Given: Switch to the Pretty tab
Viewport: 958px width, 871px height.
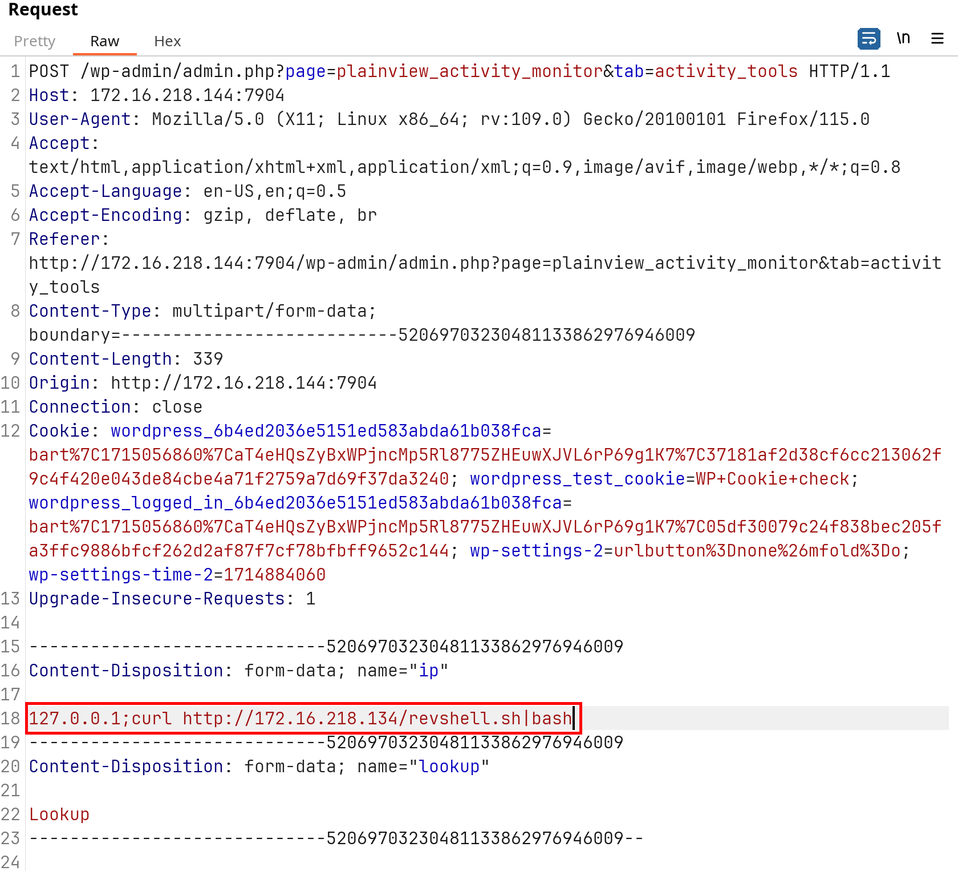Looking at the screenshot, I should point(34,41).
